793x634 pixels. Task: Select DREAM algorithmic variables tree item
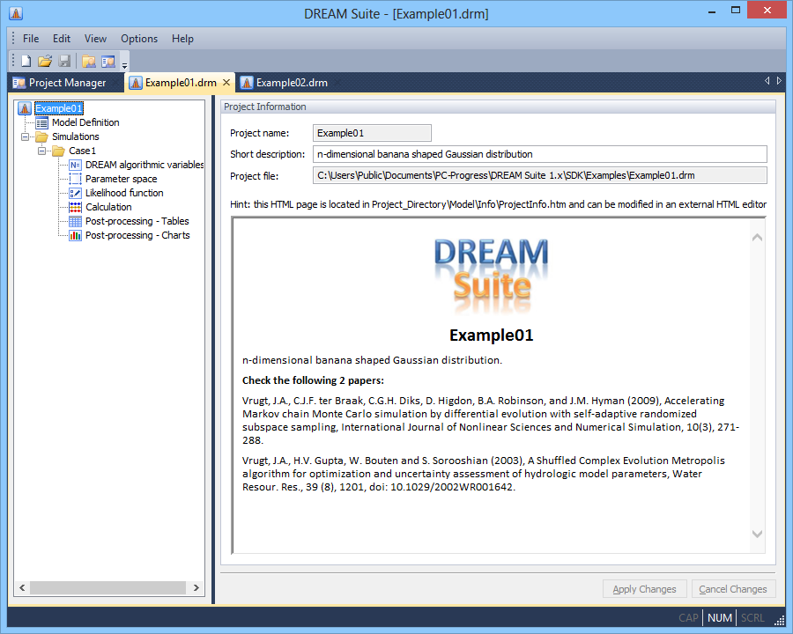[x=145, y=165]
